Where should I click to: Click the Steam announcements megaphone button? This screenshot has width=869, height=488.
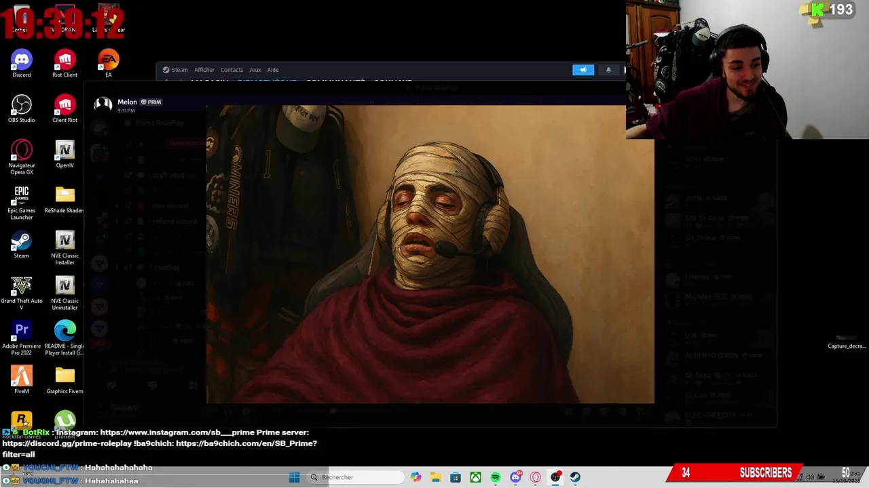(583, 70)
